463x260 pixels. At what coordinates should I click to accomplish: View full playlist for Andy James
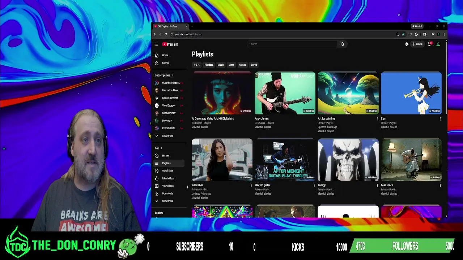(263, 127)
